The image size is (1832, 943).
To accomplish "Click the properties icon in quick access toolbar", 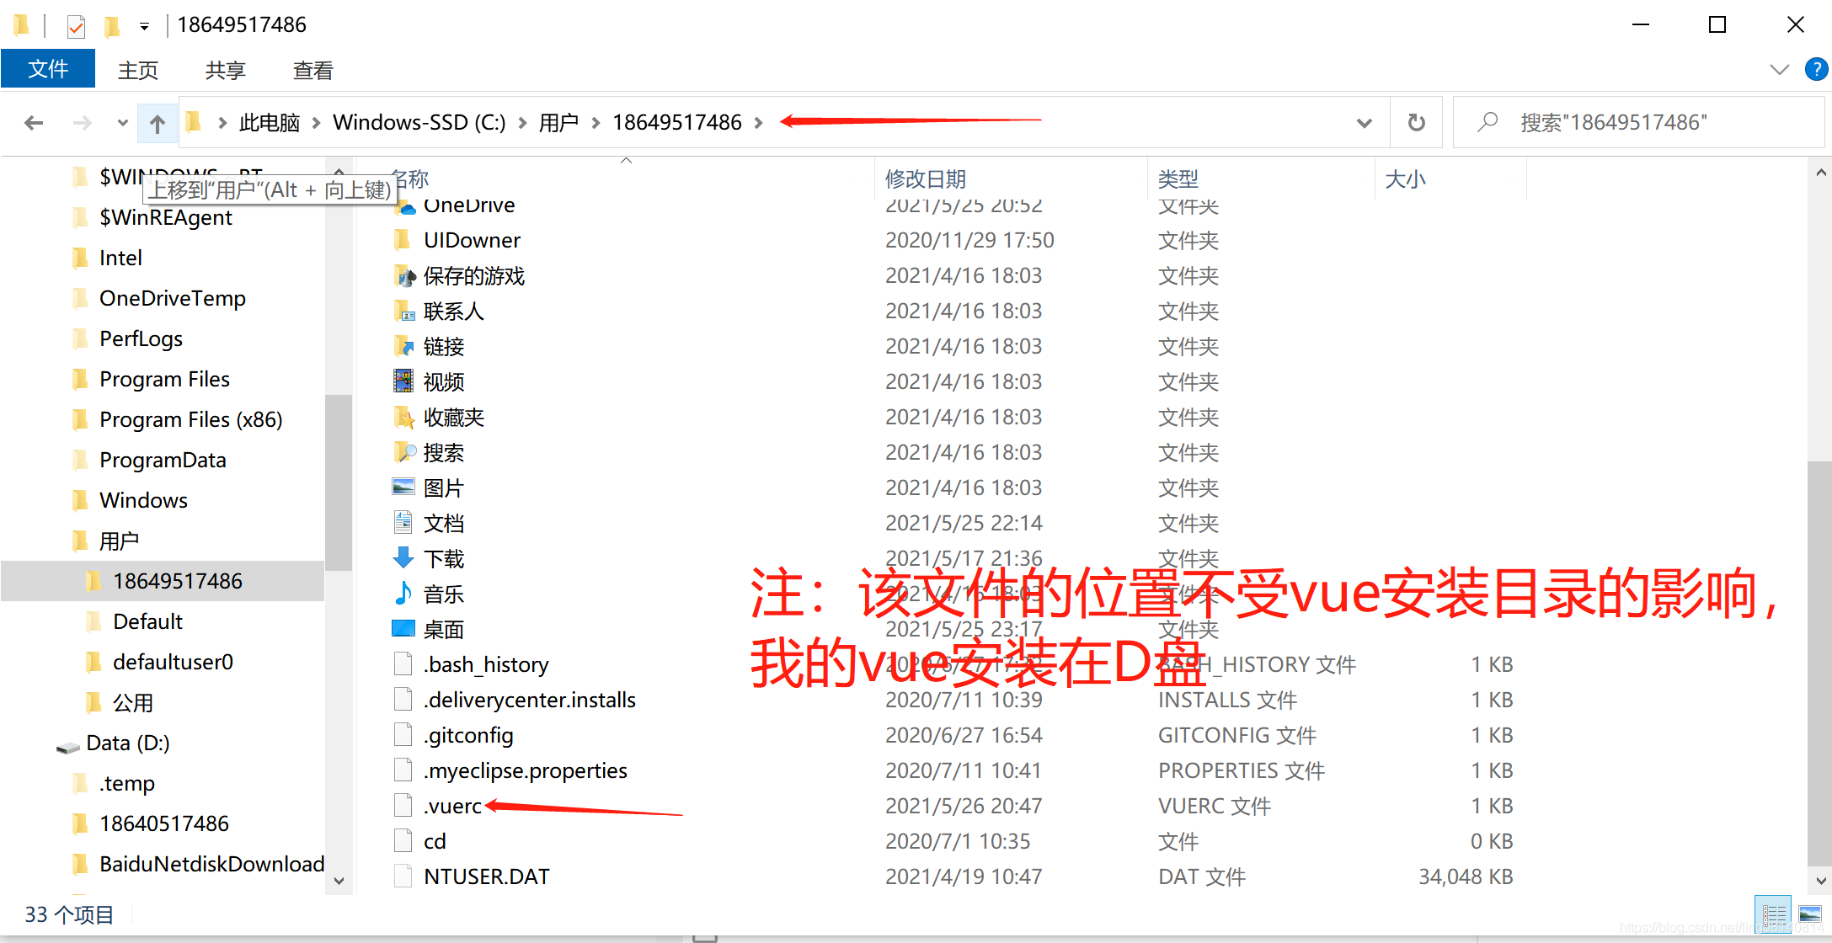I will [76, 26].
